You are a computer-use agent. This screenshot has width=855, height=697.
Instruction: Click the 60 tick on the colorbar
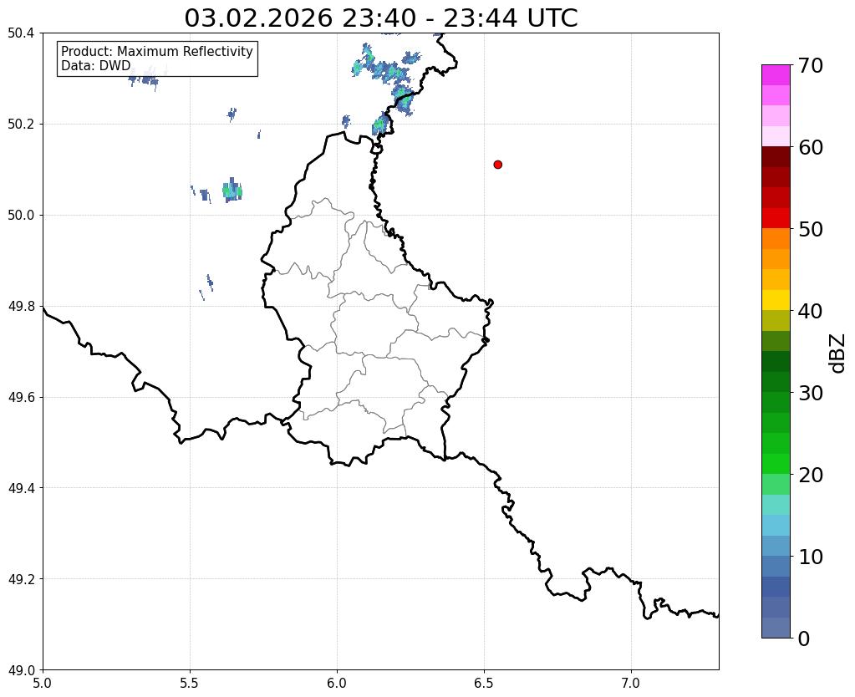pyautogui.click(x=811, y=147)
